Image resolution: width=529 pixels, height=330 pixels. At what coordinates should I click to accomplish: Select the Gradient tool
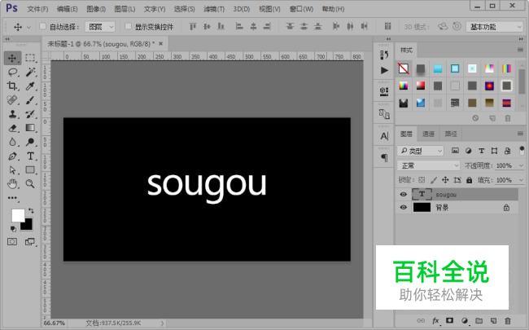[30, 128]
